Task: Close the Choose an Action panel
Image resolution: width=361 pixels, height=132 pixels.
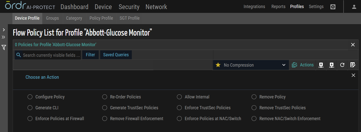Action: point(353,75)
